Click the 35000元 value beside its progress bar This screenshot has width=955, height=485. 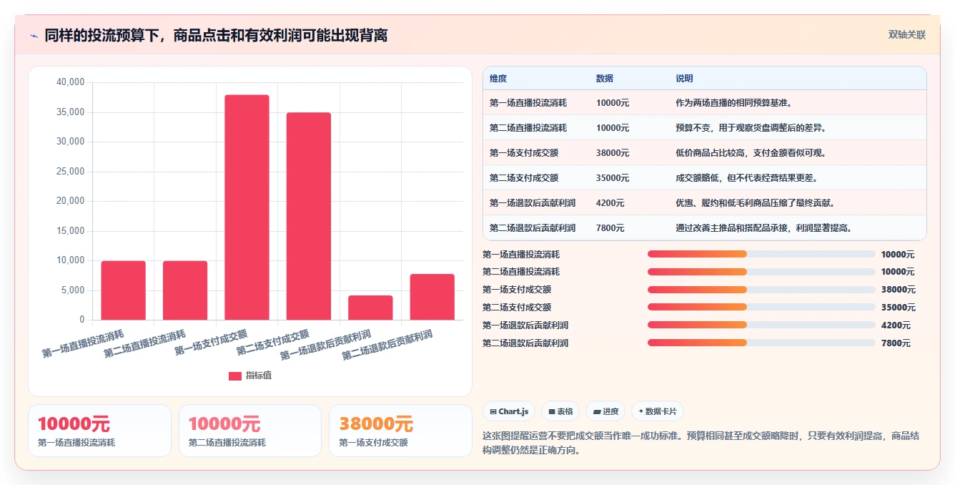click(x=898, y=308)
